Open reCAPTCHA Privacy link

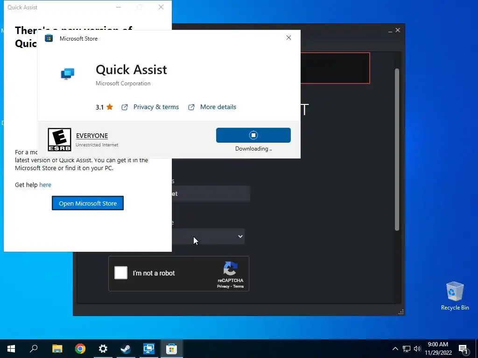pyautogui.click(x=223, y=287)
